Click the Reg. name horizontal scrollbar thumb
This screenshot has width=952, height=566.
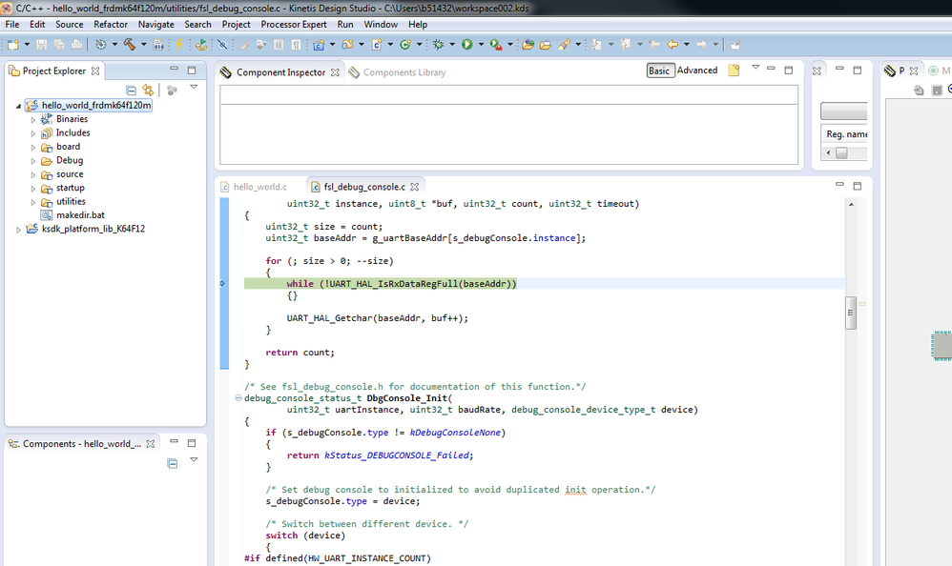(841, 152)
